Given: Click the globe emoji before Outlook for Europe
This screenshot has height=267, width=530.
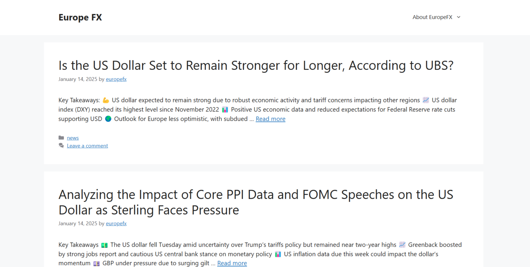Looking at the screenshot, I should pos(108,119).
